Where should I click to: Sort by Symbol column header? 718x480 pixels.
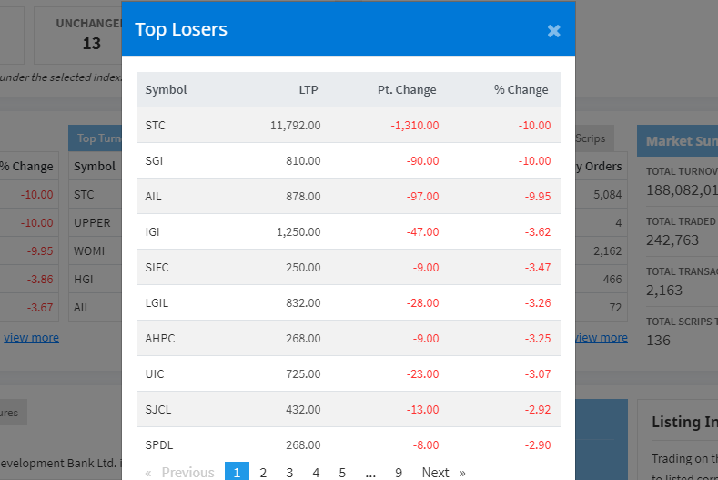pos(166,89)
